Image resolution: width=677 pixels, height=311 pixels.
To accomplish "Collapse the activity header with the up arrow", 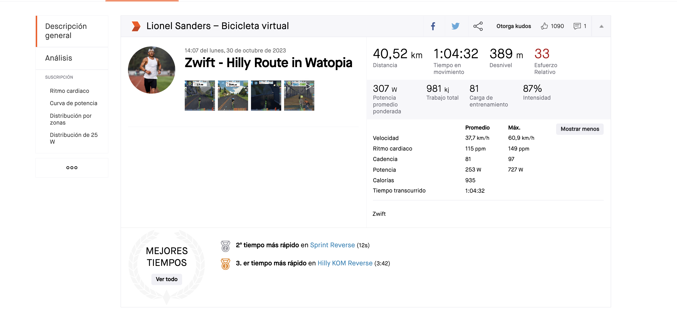I will point(601,26).
